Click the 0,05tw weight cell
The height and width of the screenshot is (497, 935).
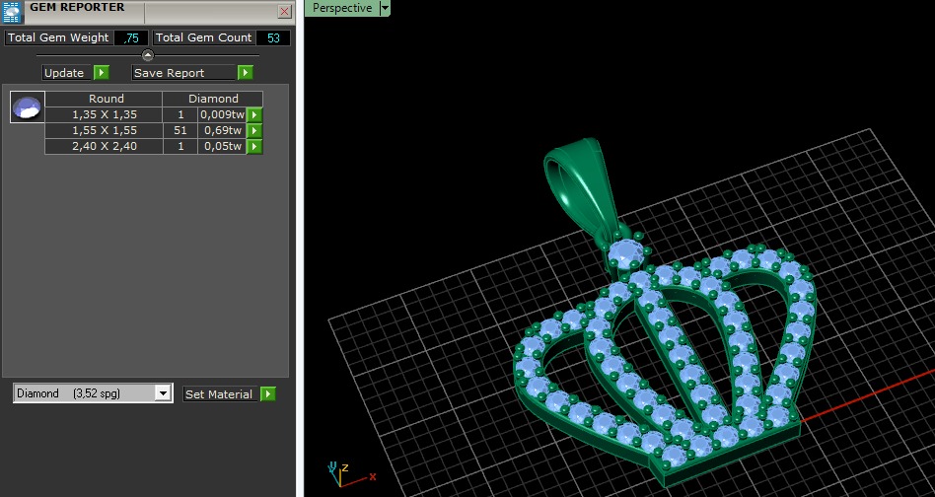click(x=223, y=146)
